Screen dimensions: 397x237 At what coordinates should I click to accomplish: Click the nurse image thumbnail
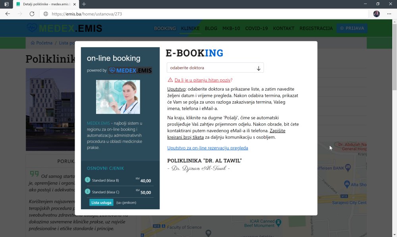(x=118, y=97)
